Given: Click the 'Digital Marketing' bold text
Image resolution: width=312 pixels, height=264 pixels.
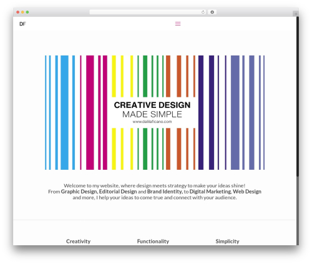Looking at the screenshot, I should tap(210, 192).
